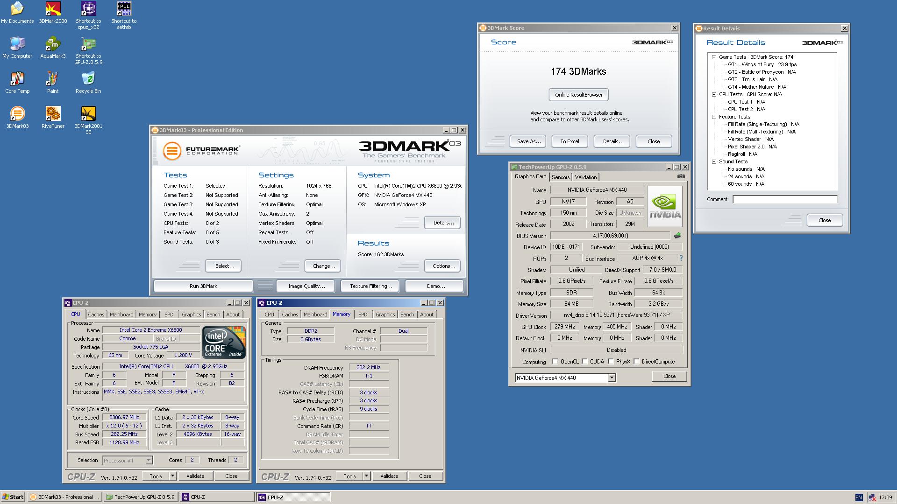Click Details... under System section
Viewport: 897px width, 504px height.
[443, 223]
